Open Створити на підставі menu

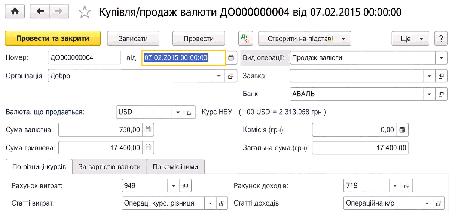pos(305,38)
